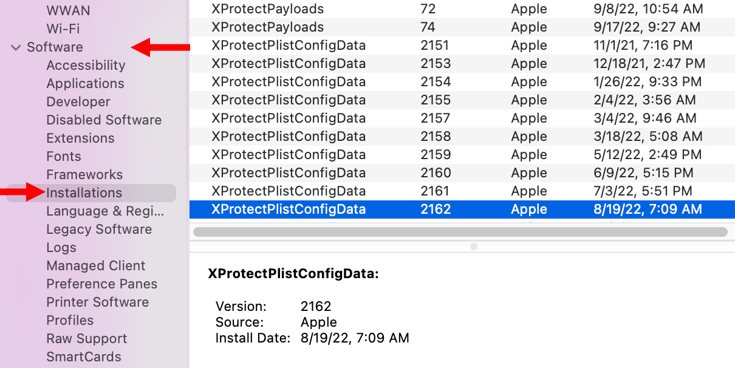The height and width of the screenshot is (368, 735).
Task: Open the Accessibility sidebar item
Action: (86, 66)
